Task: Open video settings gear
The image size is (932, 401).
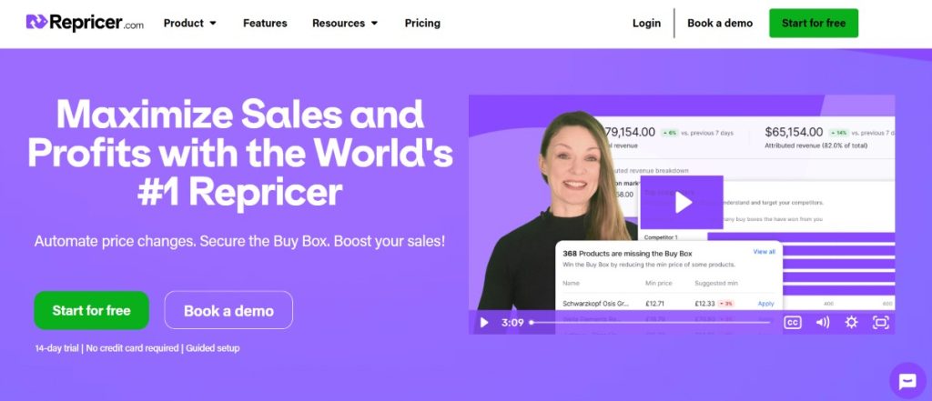Action: 851,323
